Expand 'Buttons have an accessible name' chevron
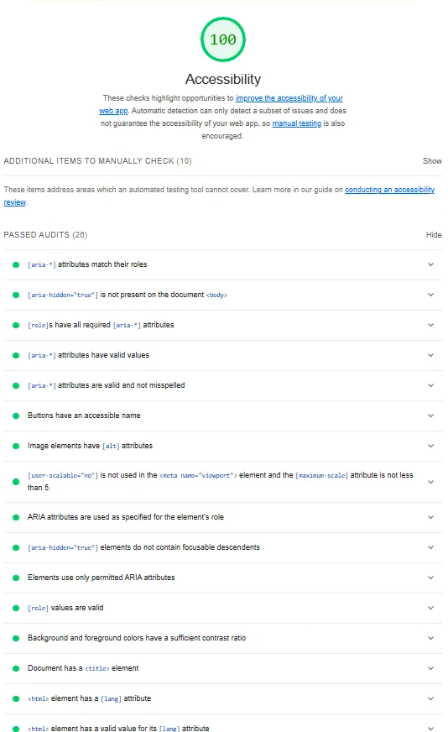The height and width of the screenshot is (732, 448). click(430, 416)
